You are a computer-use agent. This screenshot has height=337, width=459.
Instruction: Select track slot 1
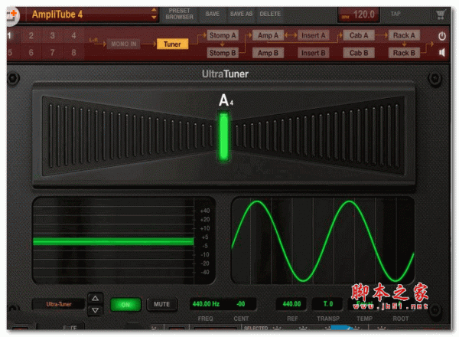[10, 36]
